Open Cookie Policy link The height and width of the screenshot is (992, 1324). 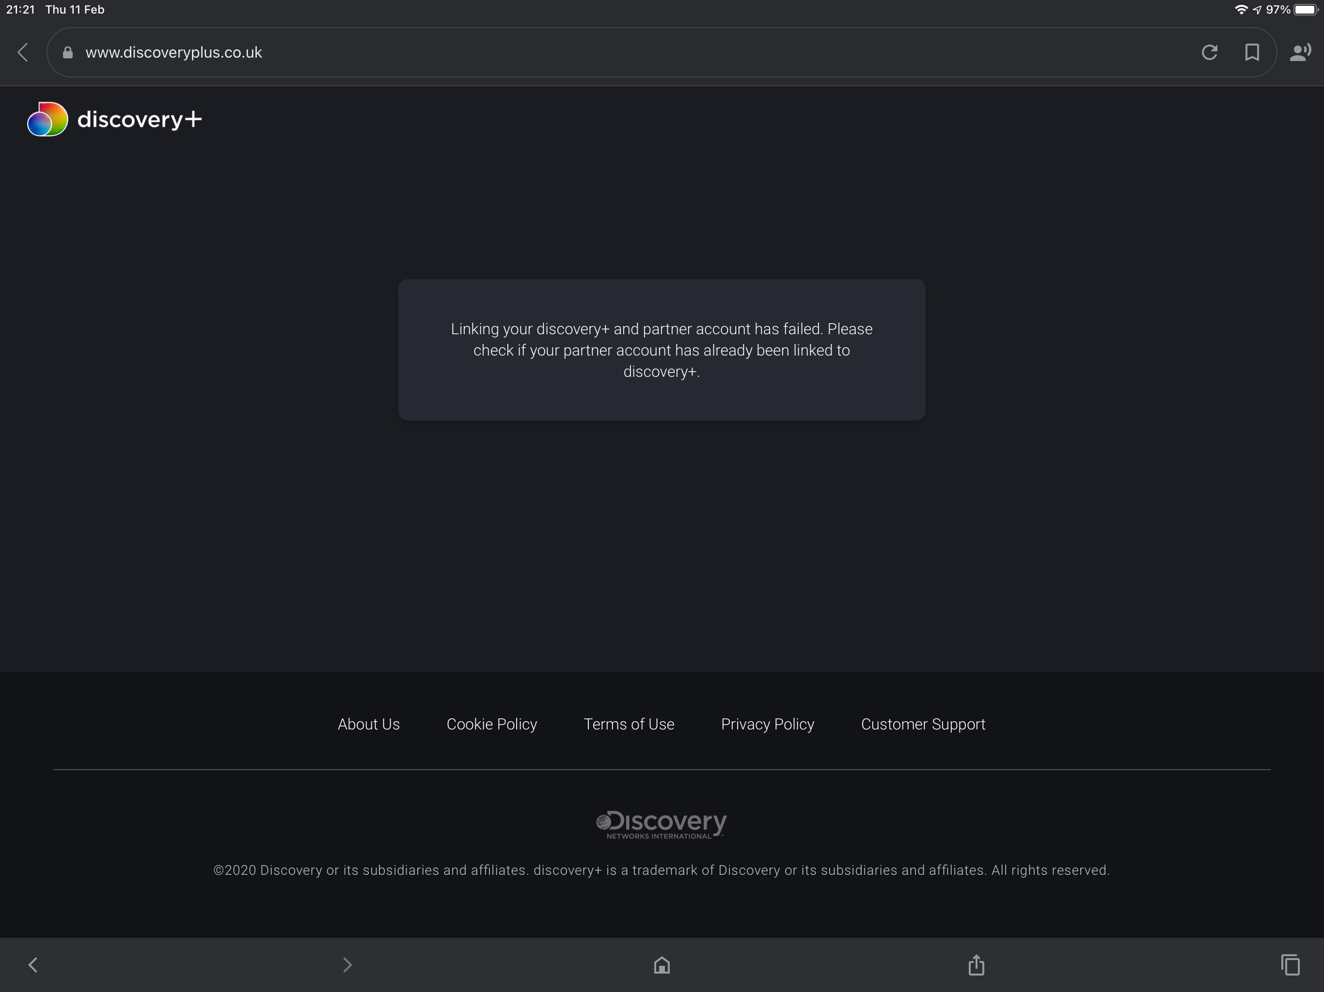click(x=491, y=724)
